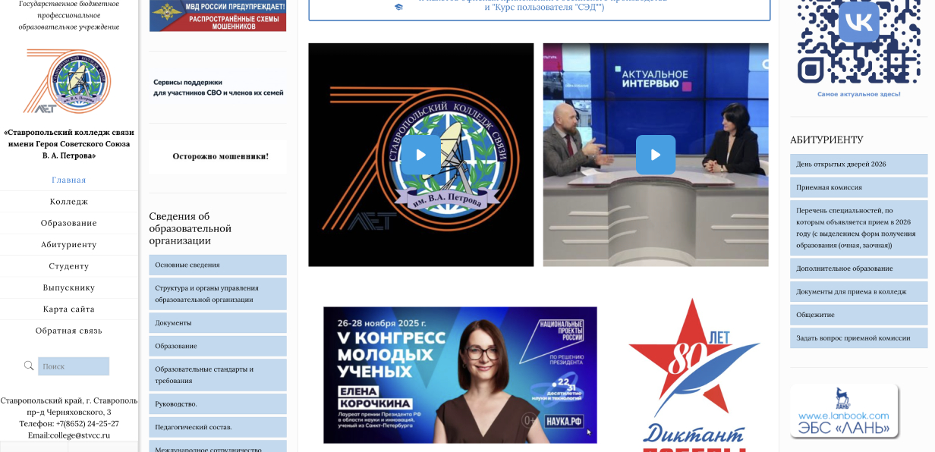Click the search magnifier icon
Screen dimensions: 935x452
[29, 366]
